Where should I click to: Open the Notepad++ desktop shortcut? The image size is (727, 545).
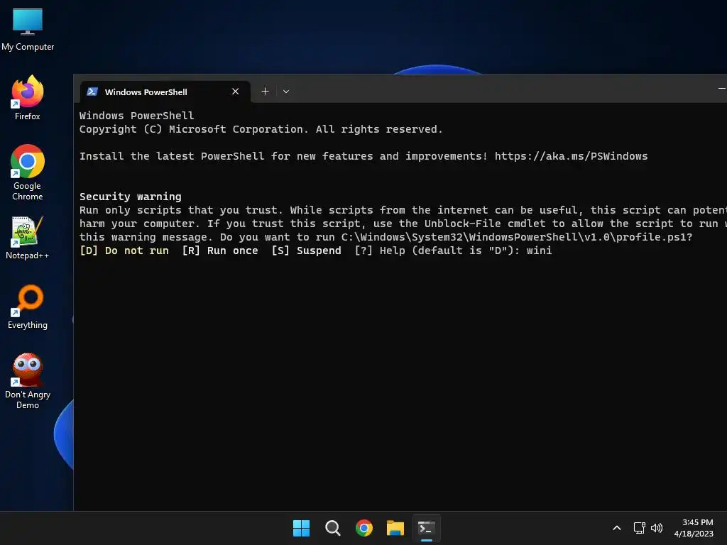tap(28, 238)
